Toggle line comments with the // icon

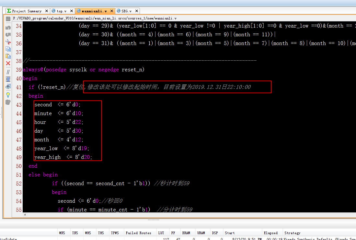8,72
